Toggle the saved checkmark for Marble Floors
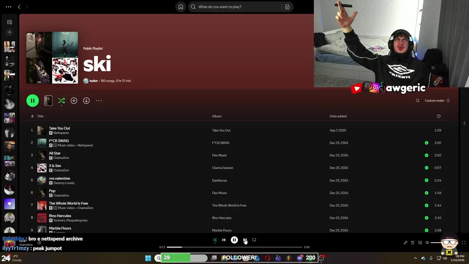 (x=426, y=230)
